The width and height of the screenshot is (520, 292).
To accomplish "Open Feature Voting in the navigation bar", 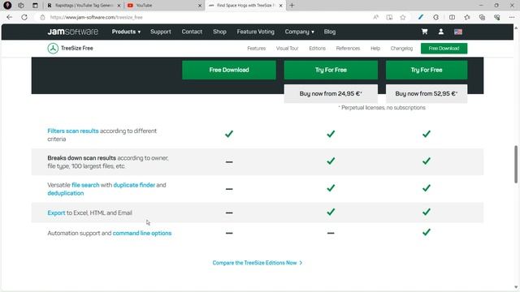I will click(x=255, y=32).
